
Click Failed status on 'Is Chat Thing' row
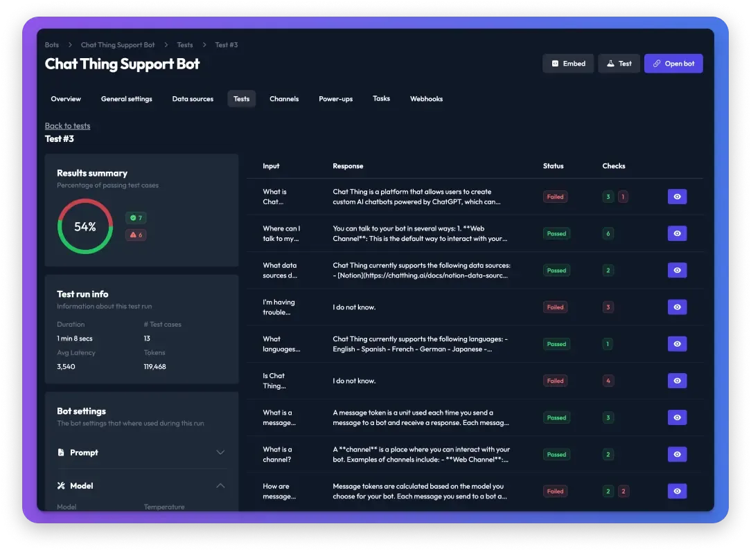[555, 381]
